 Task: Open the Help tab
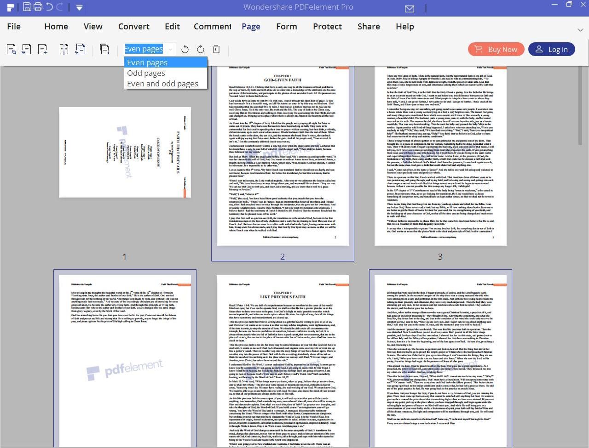coord(405,26)
